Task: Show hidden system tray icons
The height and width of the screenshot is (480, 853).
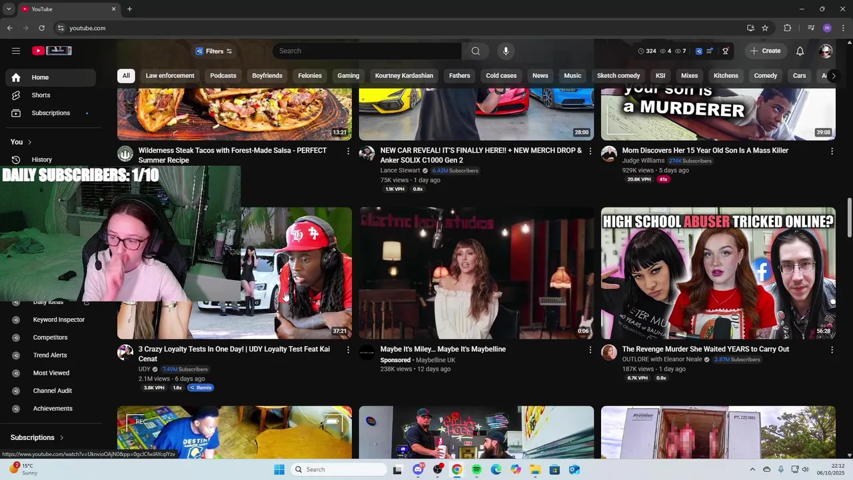Action: [x=752, y=469]
